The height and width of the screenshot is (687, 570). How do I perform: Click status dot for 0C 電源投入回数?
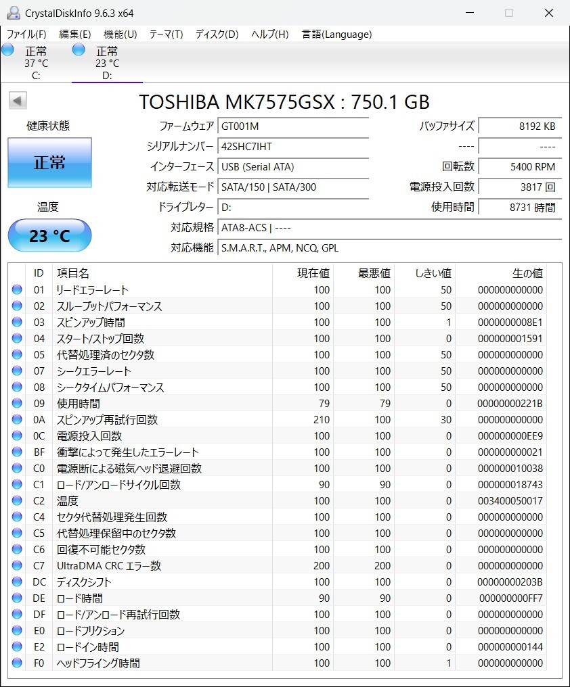(17, 435)
